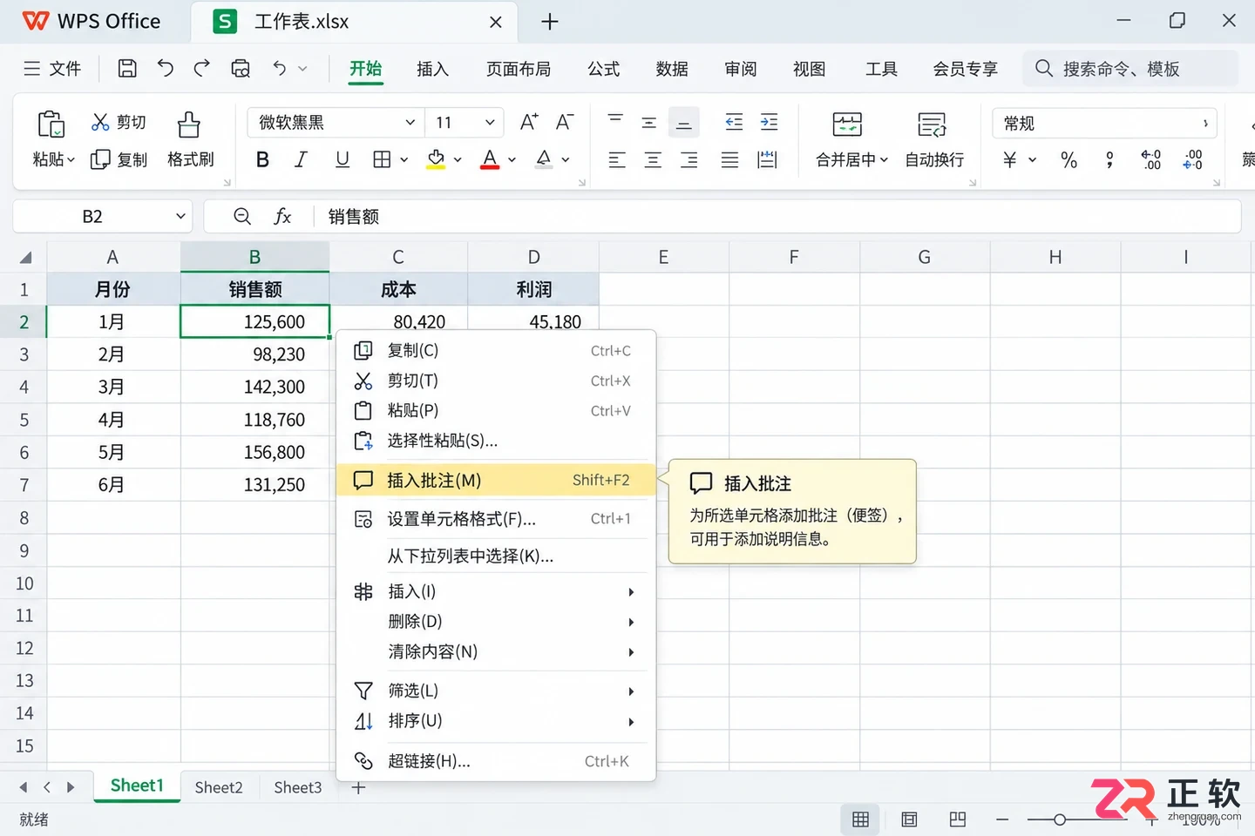Align text left horizontally

[617, 159]
